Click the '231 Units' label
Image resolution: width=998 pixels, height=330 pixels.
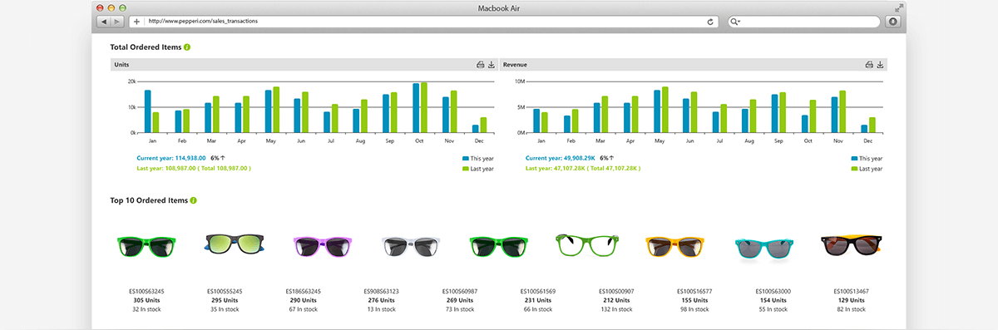pos(537,300)
